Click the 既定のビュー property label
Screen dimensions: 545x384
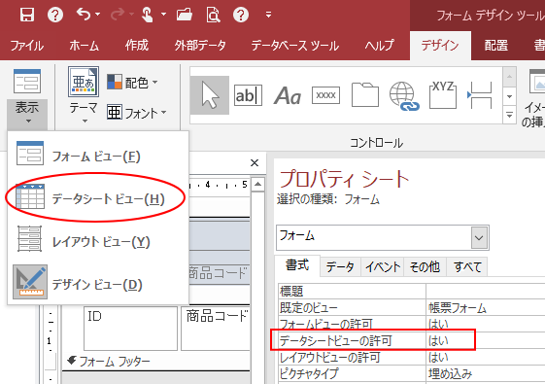click(x=352, y=308)
